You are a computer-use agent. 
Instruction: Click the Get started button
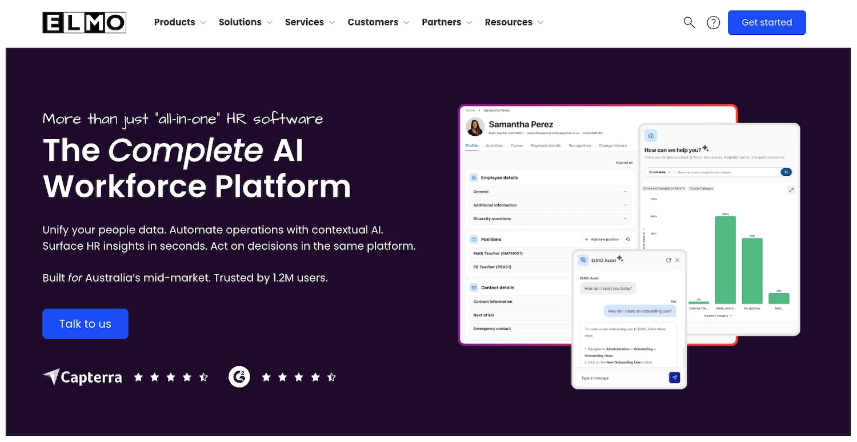click(767, 22)
